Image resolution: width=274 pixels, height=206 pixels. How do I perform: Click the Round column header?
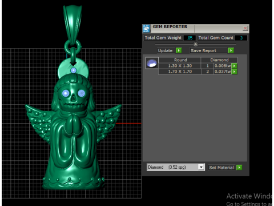point(180,60)
